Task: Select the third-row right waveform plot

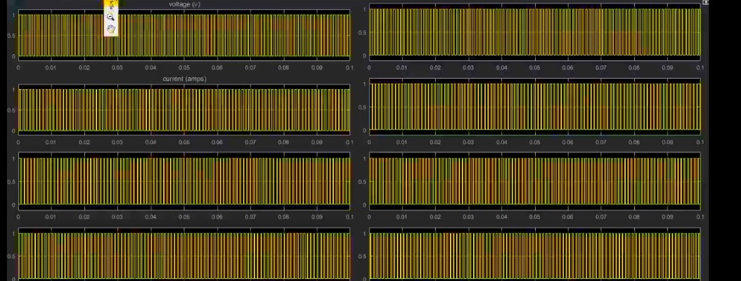Action: (x=535, y=181)
